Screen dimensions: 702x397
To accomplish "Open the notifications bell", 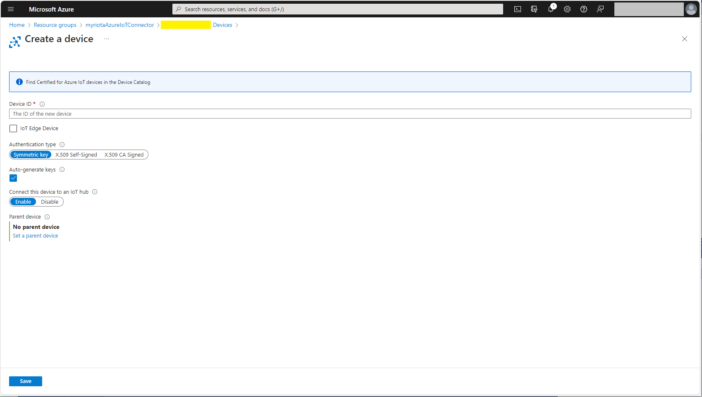I will click(551, 9).
